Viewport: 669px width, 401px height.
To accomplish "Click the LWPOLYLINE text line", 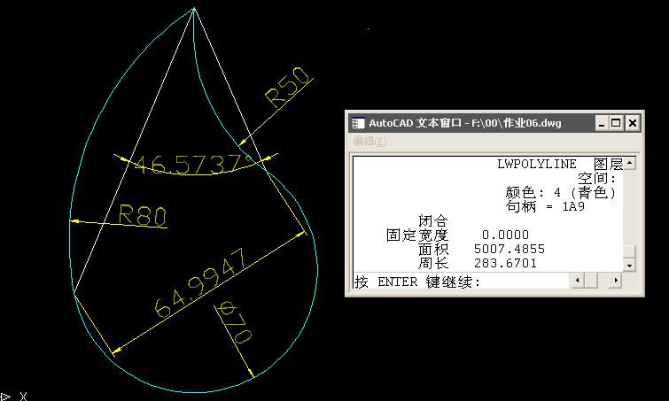I will point(537,164).
